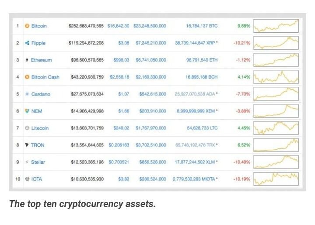Screen dimensions: 315x225
Task: Click Ripple volume $7,246,210,000
Action: pos(151,43)
